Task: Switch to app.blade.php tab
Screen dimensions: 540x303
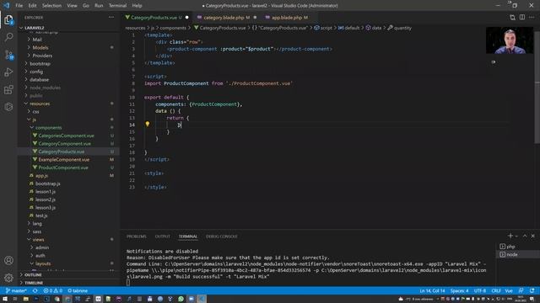Action: point(289,17)
